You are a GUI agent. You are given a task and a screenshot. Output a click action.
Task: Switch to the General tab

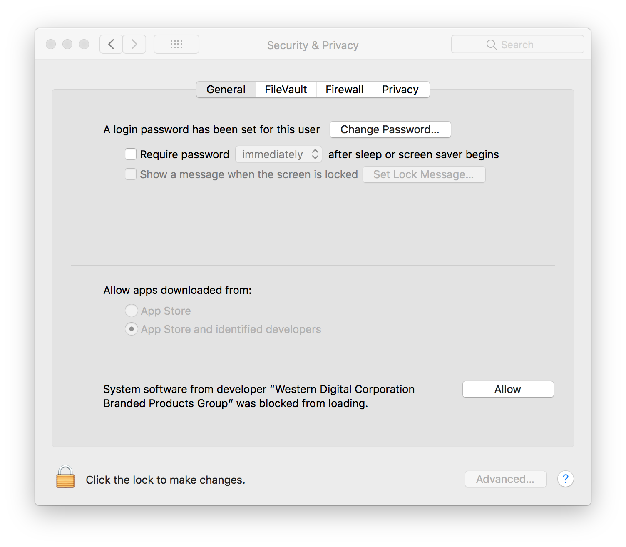[226, 90]
